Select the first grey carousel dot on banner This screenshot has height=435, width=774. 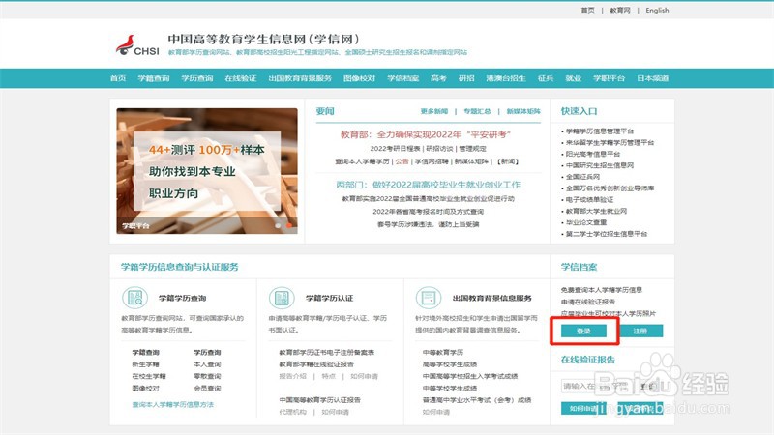[278, 225]
